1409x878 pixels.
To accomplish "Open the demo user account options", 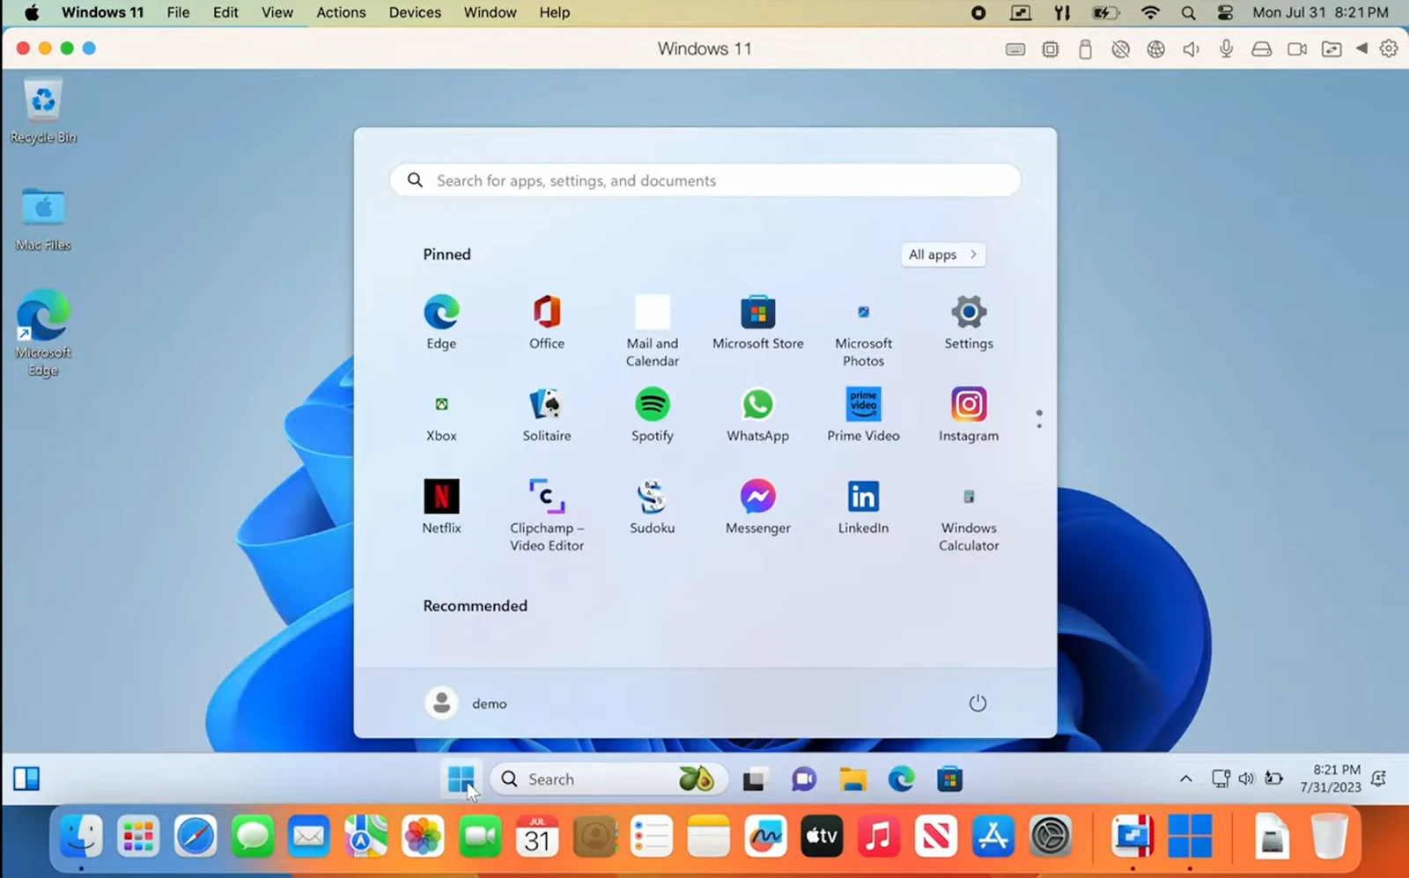I will 466,703.
